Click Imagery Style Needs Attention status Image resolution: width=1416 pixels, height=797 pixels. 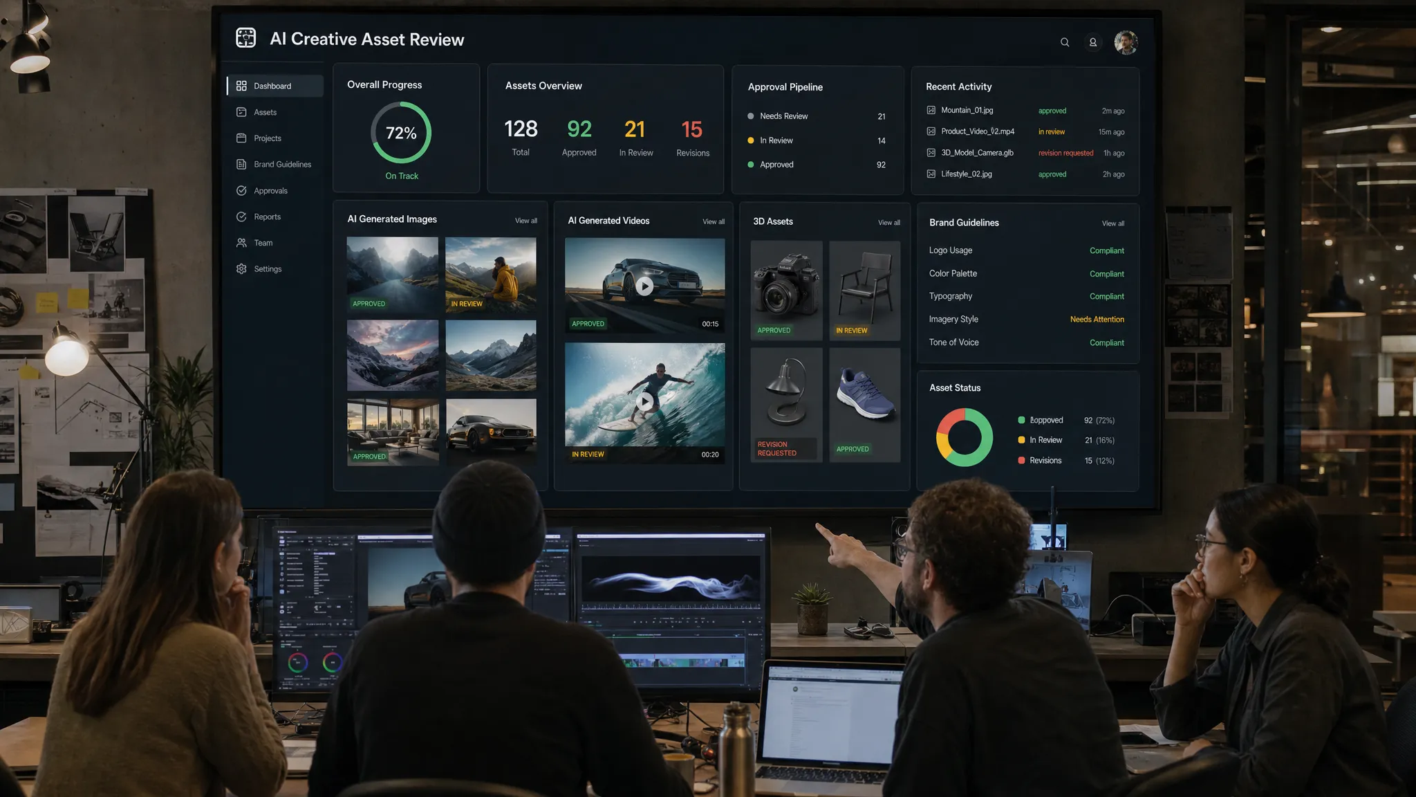click(1097, 319)
